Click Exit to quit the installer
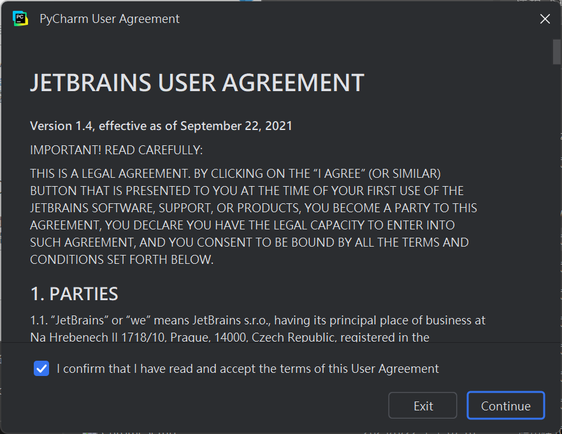Viewport: 562px width, 434px height. 423,406
